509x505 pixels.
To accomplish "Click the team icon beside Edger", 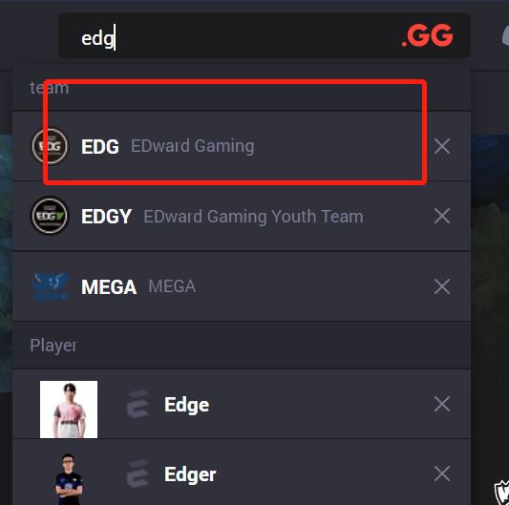I will click(x=138, y=473).
